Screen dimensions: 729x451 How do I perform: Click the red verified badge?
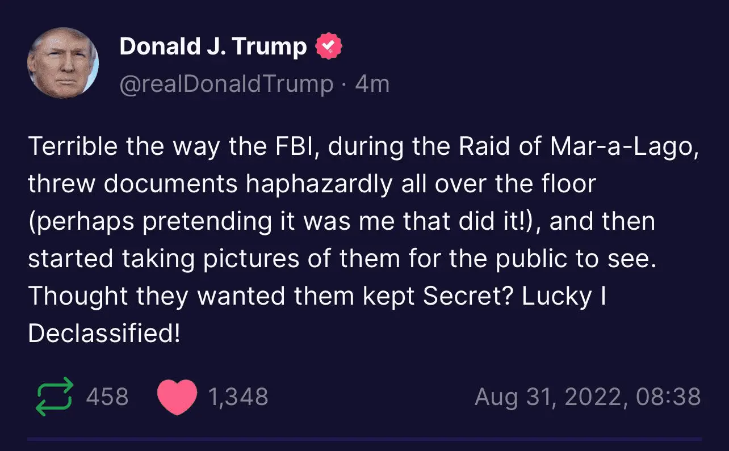(x=329, y=47)
